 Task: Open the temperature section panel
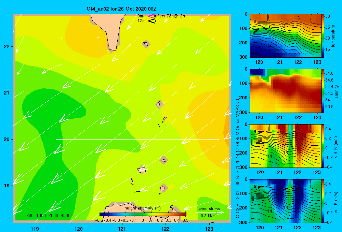point(285,36)
